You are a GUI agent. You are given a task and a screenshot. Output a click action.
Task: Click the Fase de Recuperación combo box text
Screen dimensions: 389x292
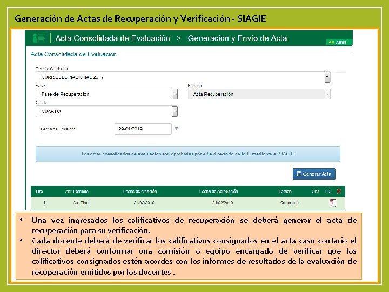(65, 94)
